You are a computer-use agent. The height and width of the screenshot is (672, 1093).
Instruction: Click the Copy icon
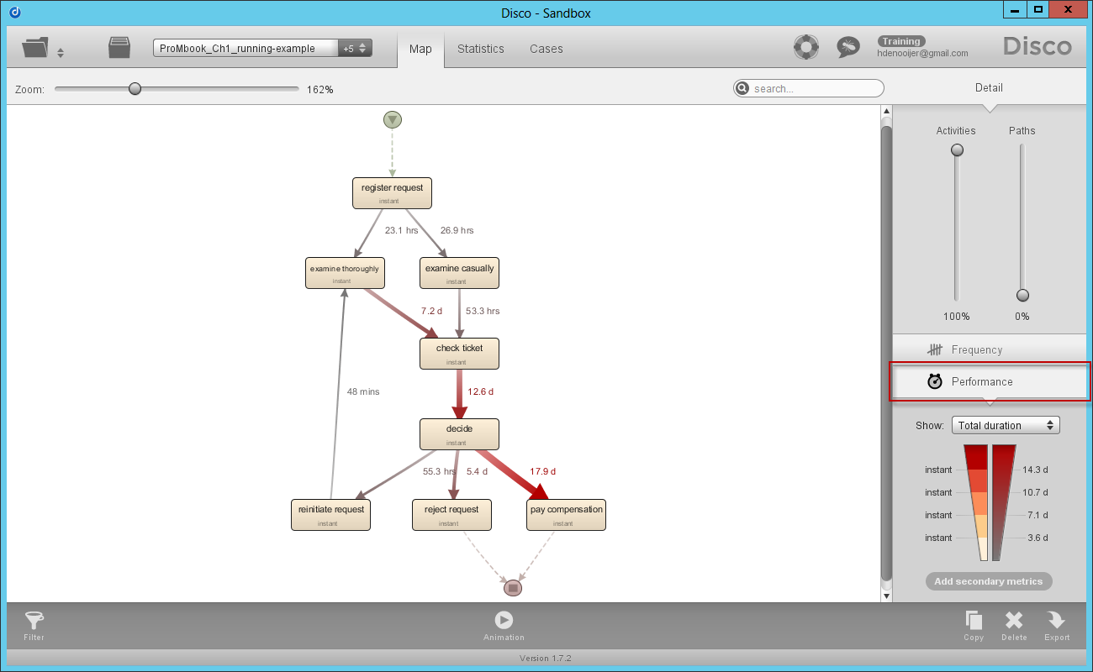974,621
